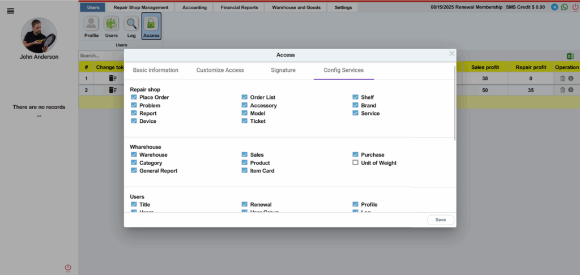Toggle the Item Card checkbox
This screenshot has width=580, height=275.
point(245,171)
